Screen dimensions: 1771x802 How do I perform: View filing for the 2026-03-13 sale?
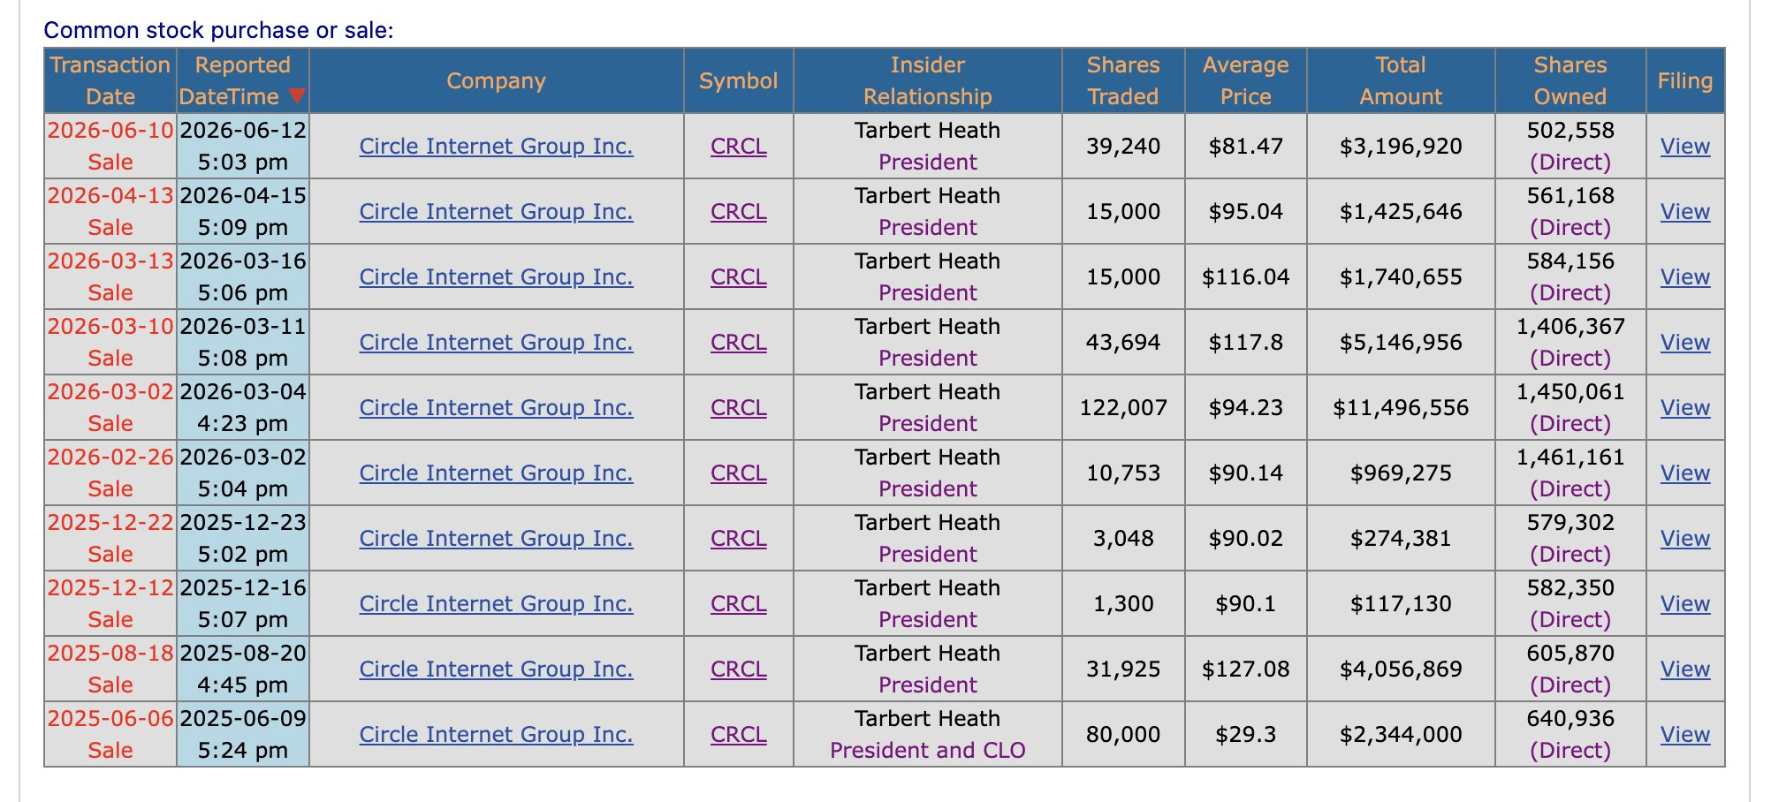[x=1685, y=276]
